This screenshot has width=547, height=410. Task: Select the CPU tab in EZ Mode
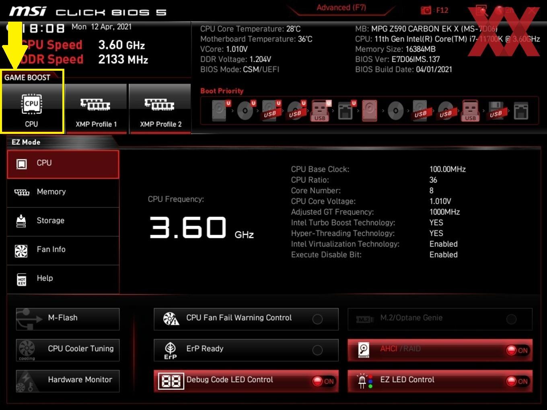point(63,164)
